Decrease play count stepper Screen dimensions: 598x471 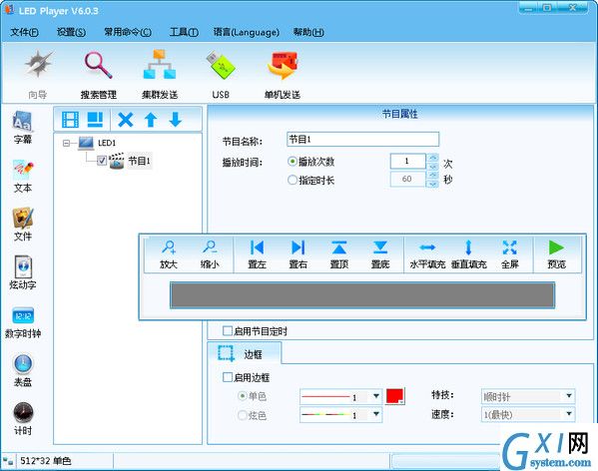tap(433, 166)
